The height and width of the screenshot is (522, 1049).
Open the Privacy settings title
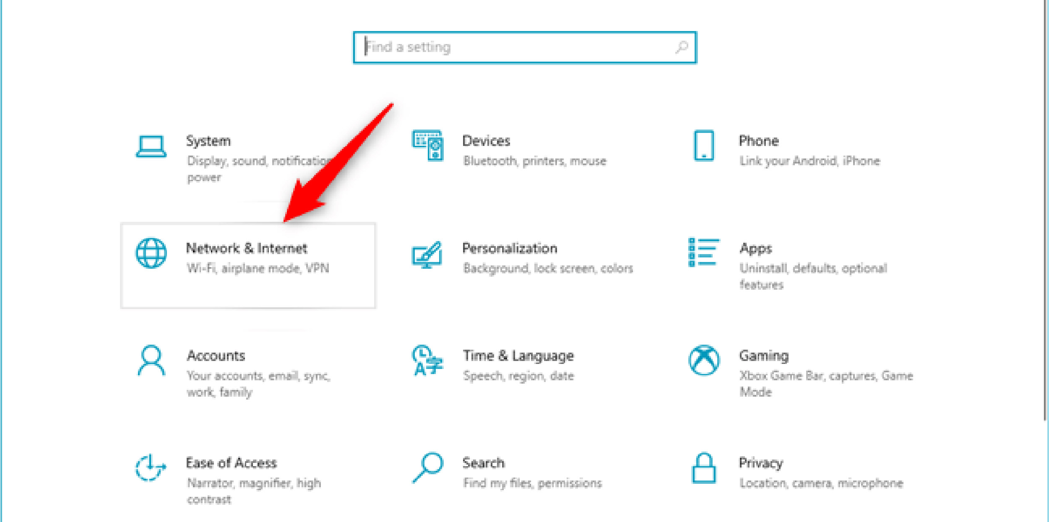pyautogui.click(x=761, y=463)
